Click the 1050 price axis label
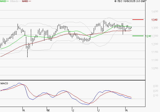The image size is (160, 112). (155, 68)
